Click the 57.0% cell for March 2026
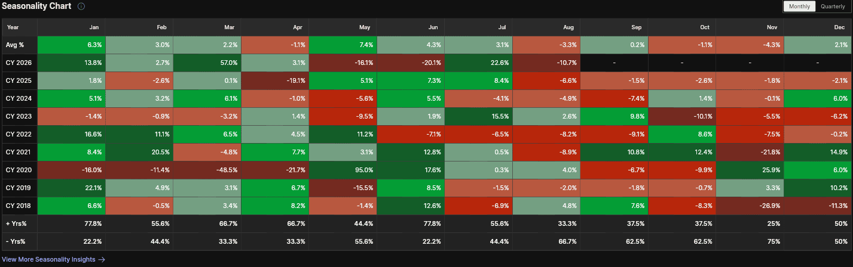 click(207, 63)
